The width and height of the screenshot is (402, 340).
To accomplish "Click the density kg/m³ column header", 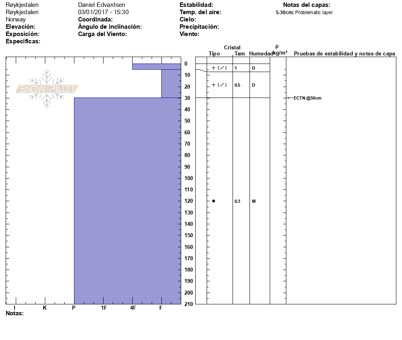I will tap(280, 50).
